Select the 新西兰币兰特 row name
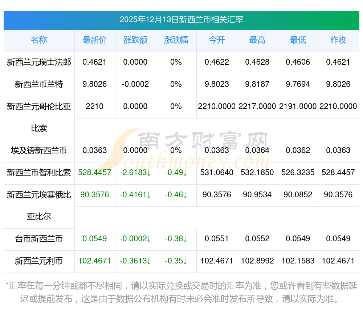 click(x=39, y=84)
